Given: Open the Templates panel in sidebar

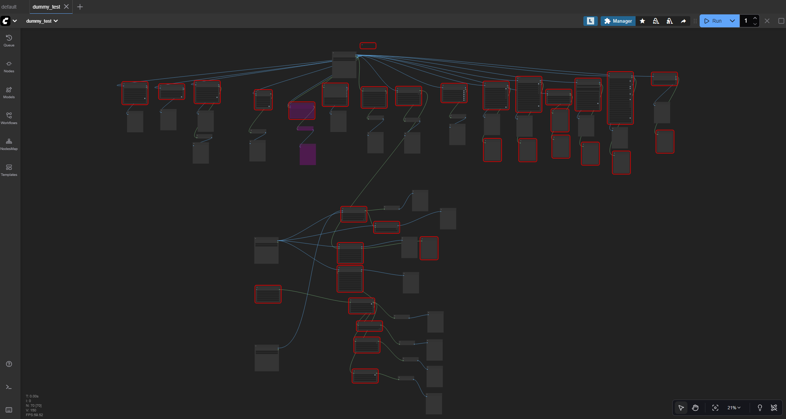Looking at the screenshot, I should point(9,169).
